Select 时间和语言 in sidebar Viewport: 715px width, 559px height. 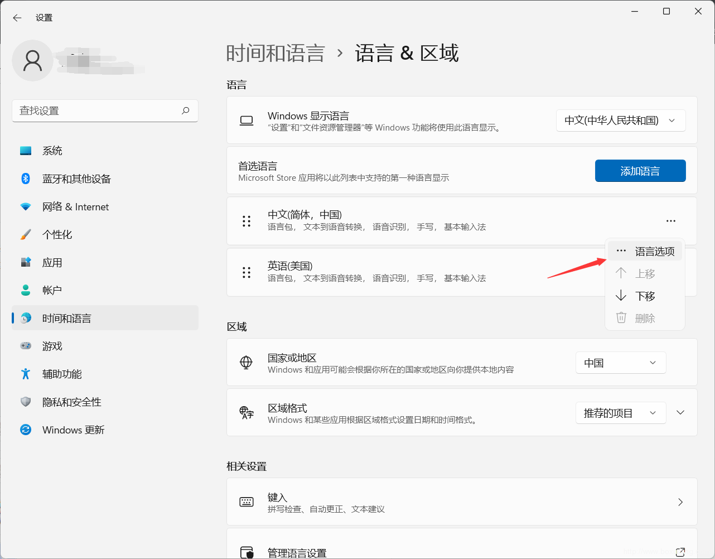105,318
